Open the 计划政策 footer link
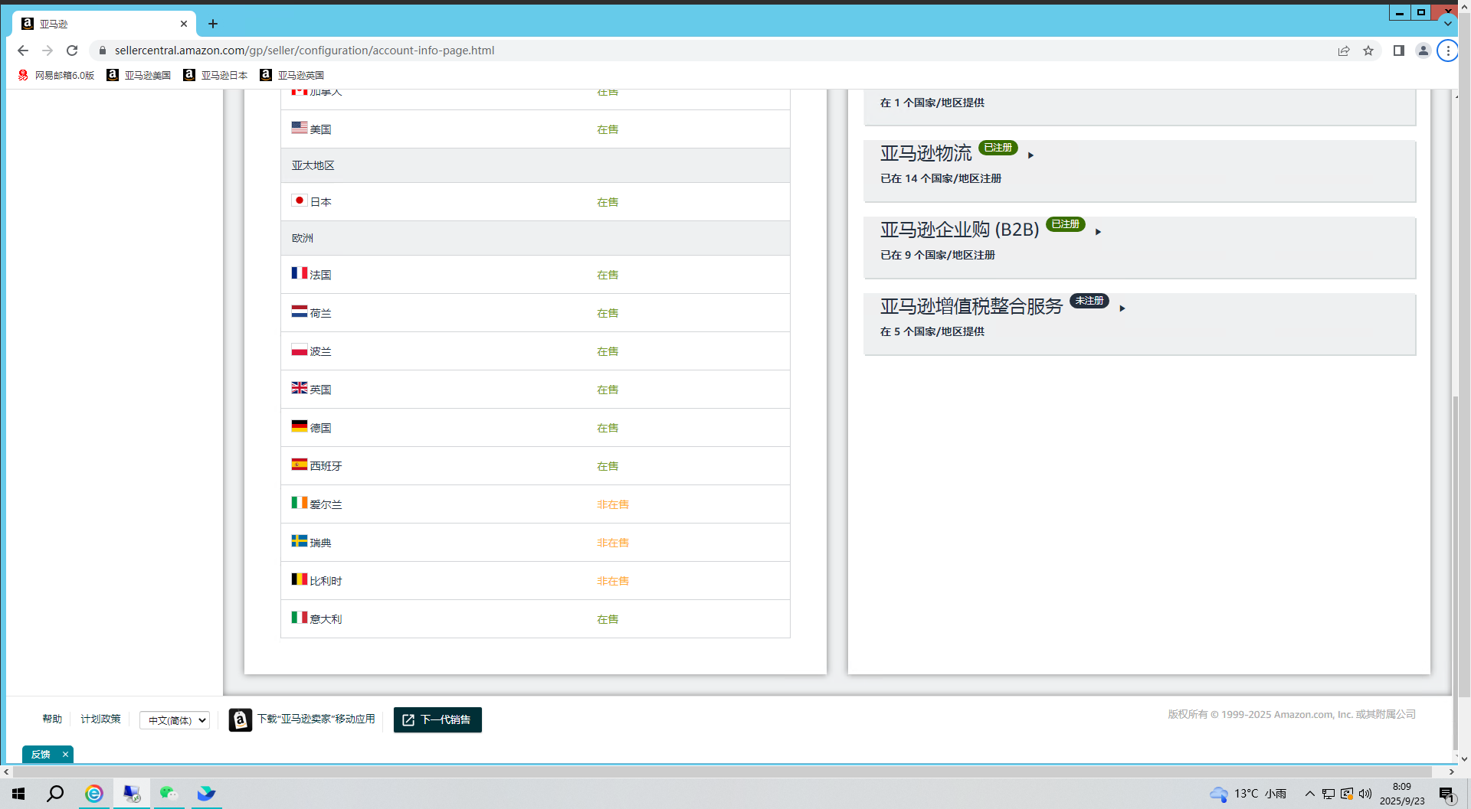 (x=100, y=719)
